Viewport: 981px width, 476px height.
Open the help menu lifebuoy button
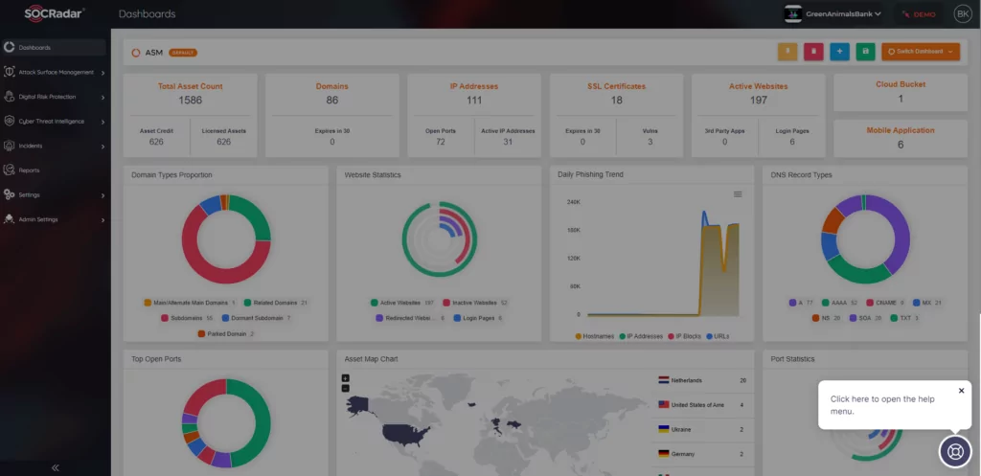[x=955, y=451]
